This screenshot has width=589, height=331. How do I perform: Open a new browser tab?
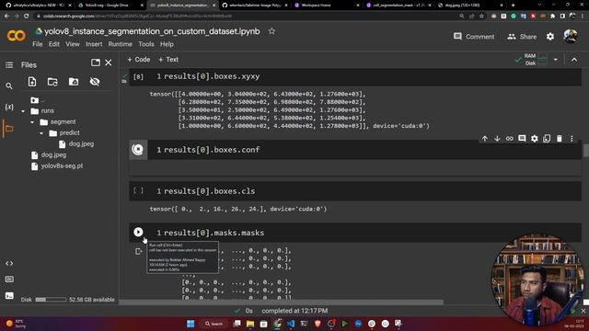(x=514, y=6)
